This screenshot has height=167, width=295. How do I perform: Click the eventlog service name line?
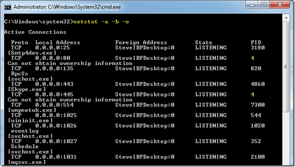(25, 131)
